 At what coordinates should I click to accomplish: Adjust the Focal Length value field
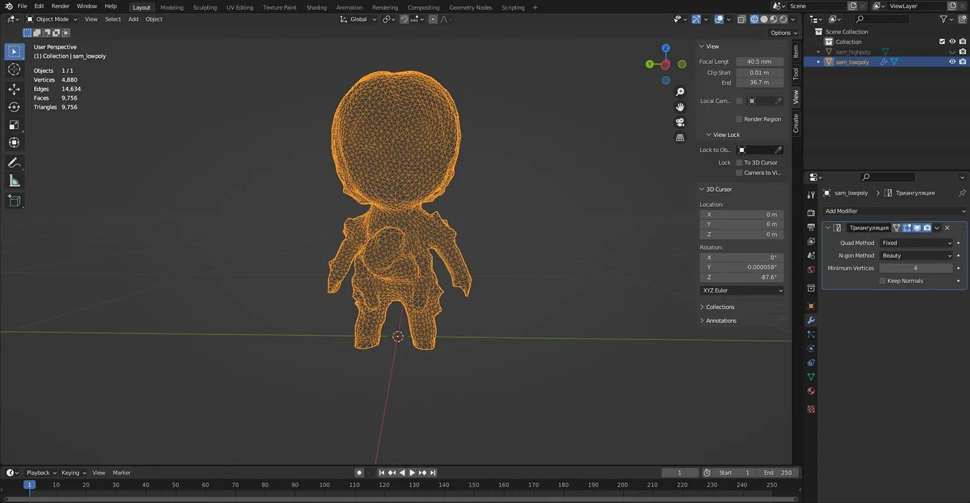pos(760,62)
